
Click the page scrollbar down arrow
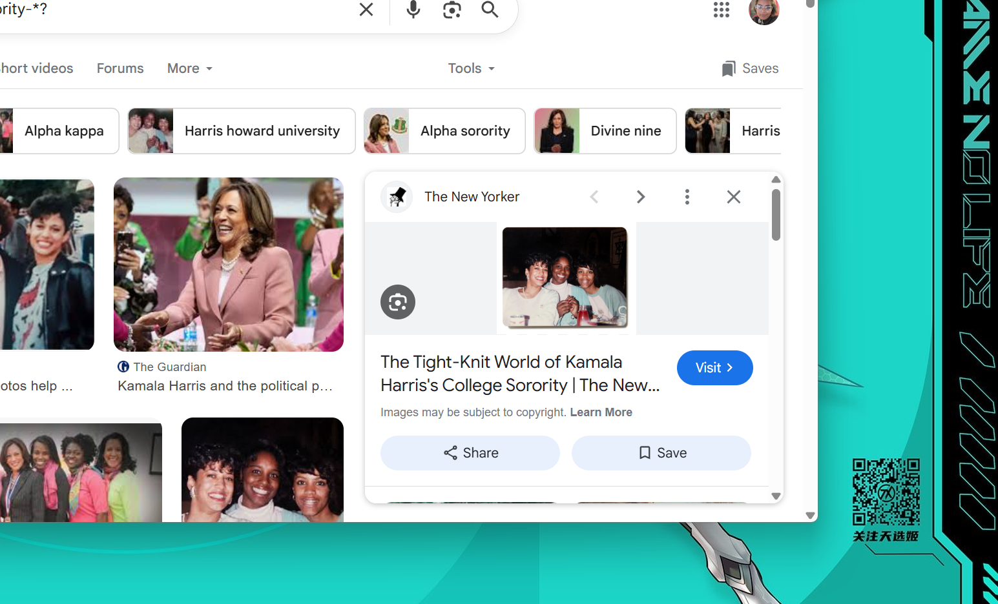tap(810, 516)
